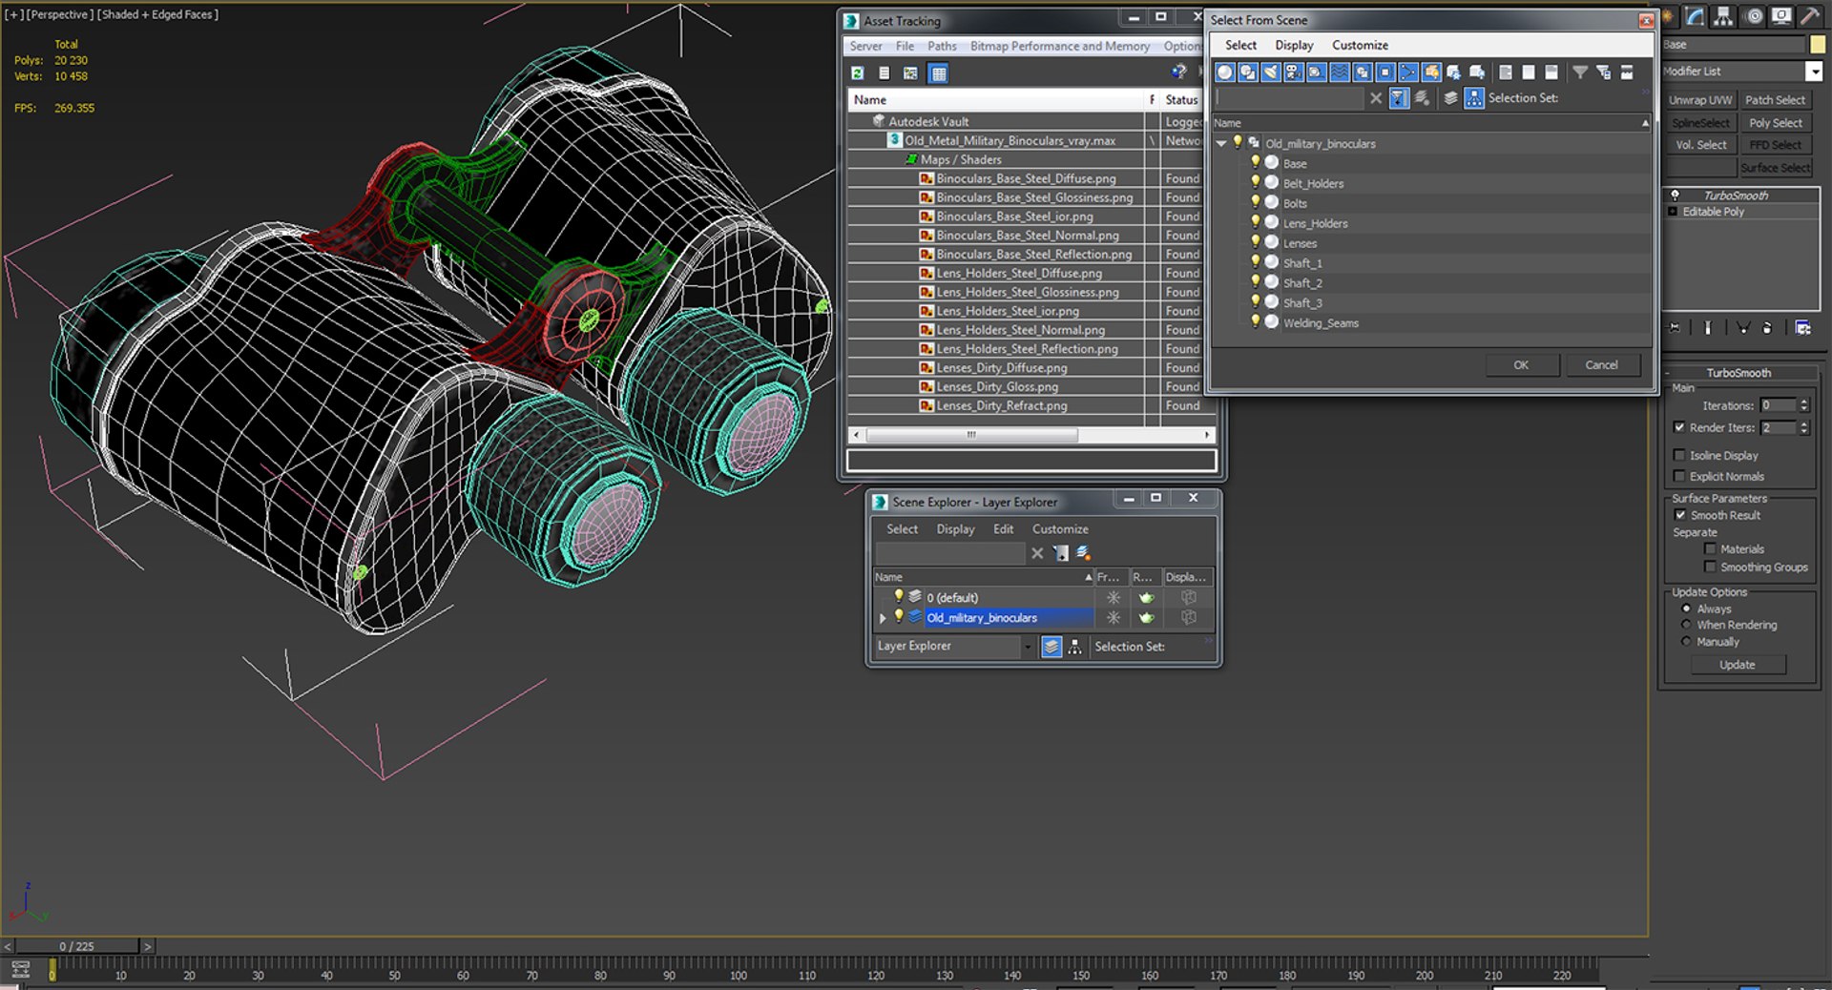Image resolution: width=1832 pixels, height=990 pixels.
Task: Toggle Display Cameras filter icon
Action: coord(1294,72)
